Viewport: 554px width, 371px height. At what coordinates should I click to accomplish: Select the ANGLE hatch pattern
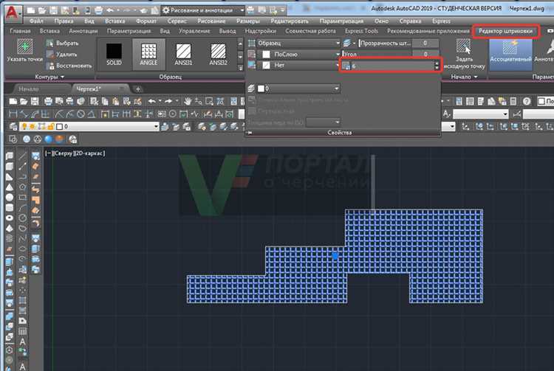[148, 54]
